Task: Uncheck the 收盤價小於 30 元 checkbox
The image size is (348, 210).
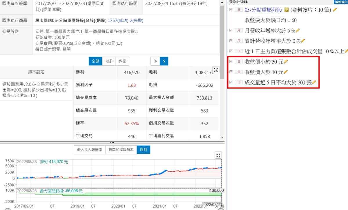Action: (231, 61)
